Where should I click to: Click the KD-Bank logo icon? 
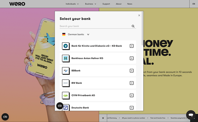click(x=66, y=46)
